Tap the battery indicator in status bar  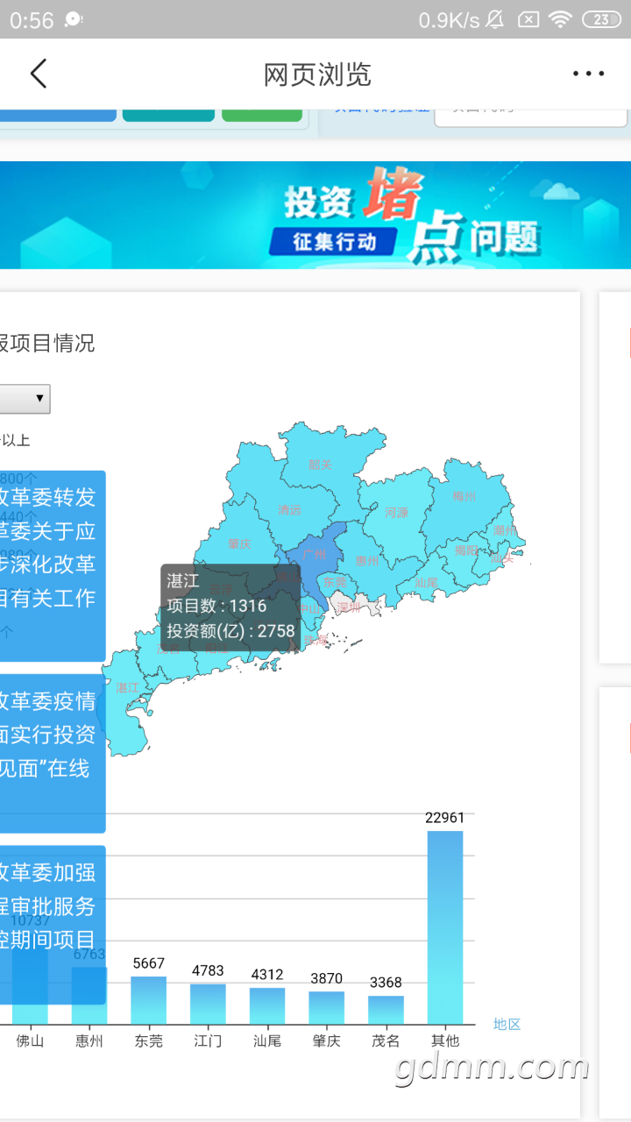tap(601, 19)
